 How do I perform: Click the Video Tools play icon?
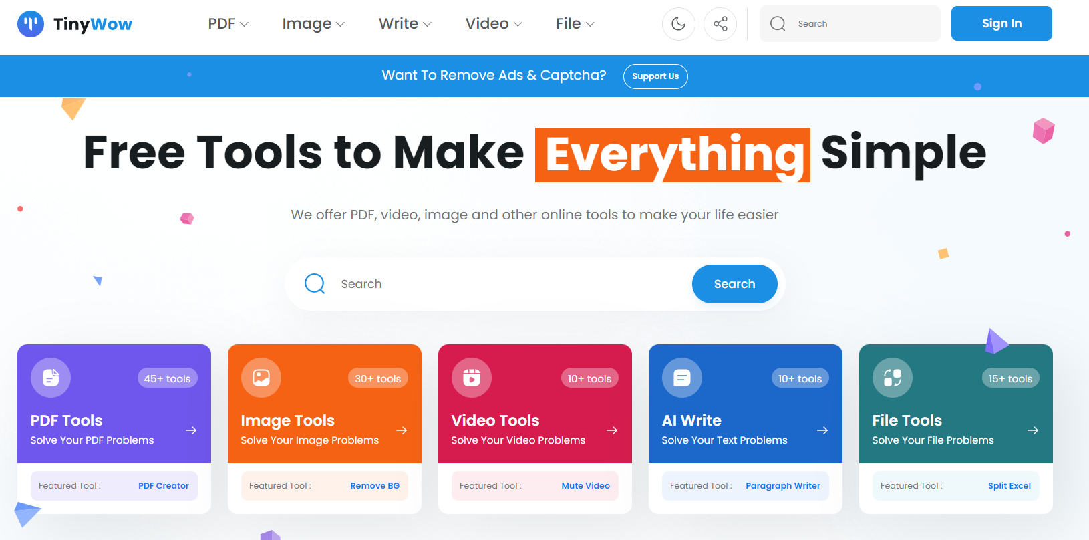(x=472, y=378)
